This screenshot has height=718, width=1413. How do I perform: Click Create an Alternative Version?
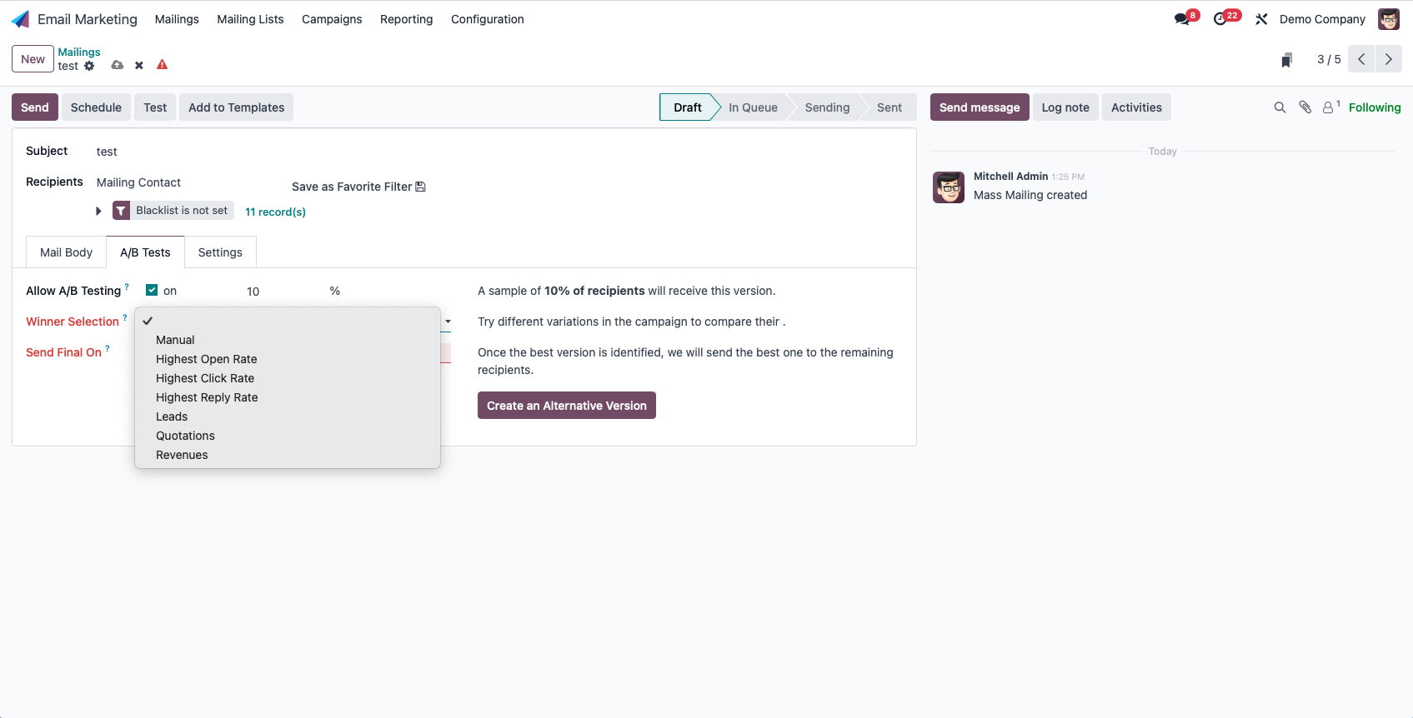[x=567, y=406]
